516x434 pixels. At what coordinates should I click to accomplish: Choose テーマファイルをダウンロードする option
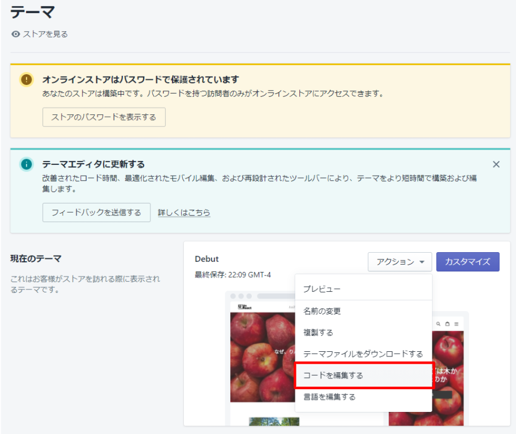363,354
